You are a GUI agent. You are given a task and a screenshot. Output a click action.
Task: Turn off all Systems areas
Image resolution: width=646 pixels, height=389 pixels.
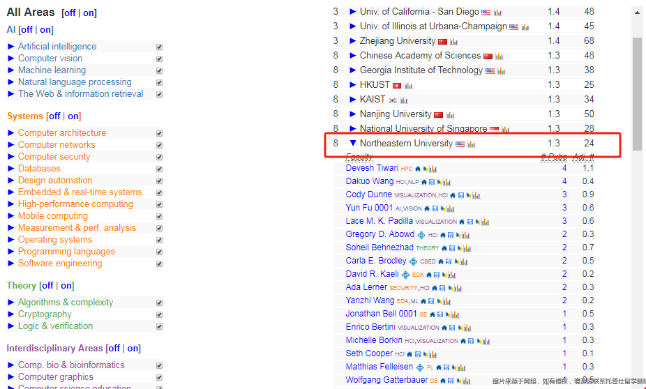55,116
